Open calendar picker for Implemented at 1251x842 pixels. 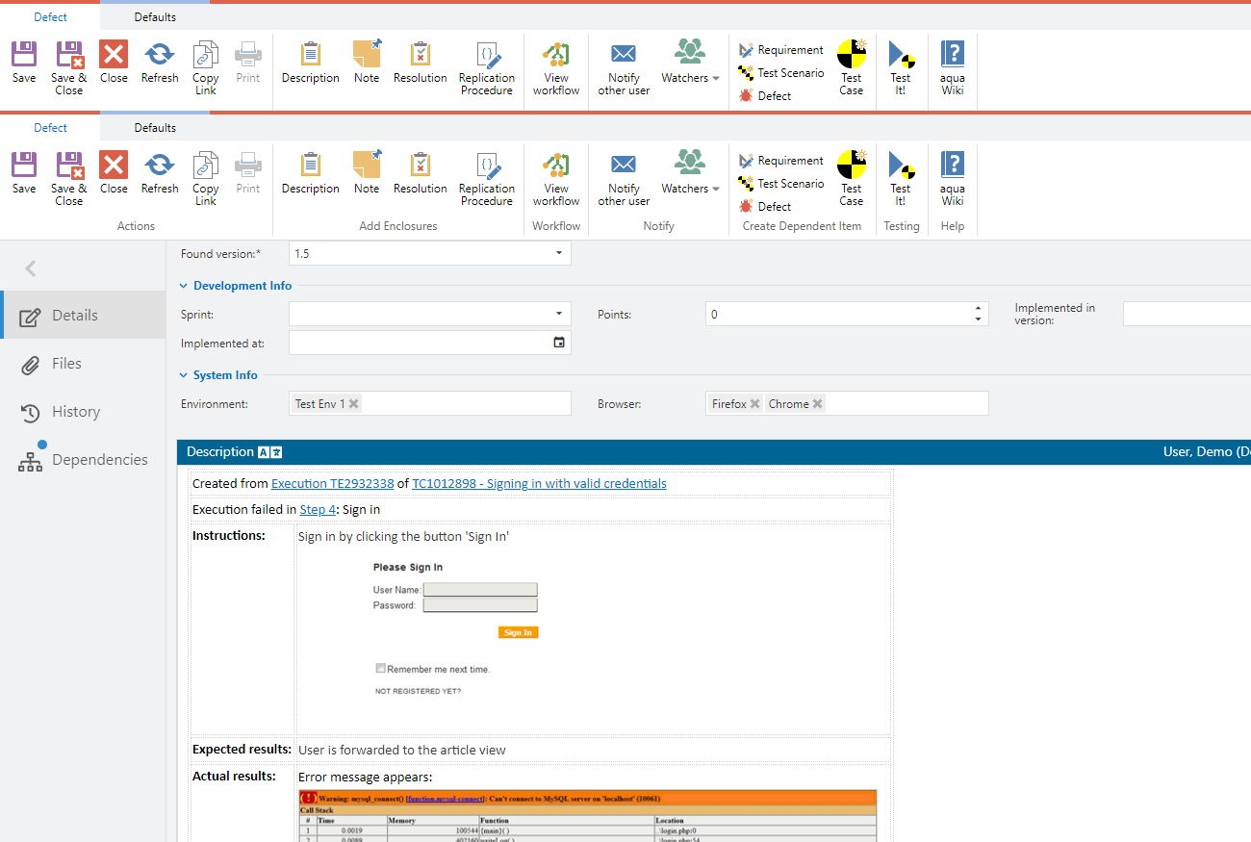559,342
